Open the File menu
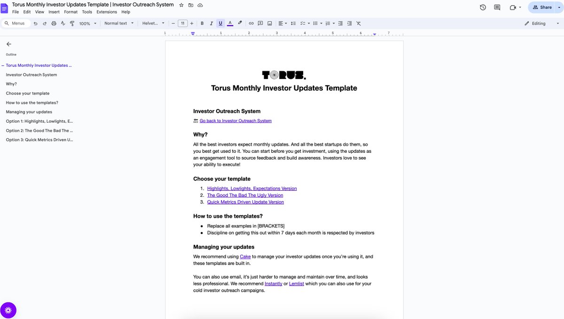 [16, 12]
